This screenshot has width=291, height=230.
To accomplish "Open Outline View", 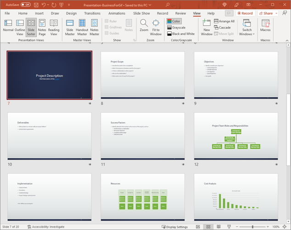I will [20, 27].
